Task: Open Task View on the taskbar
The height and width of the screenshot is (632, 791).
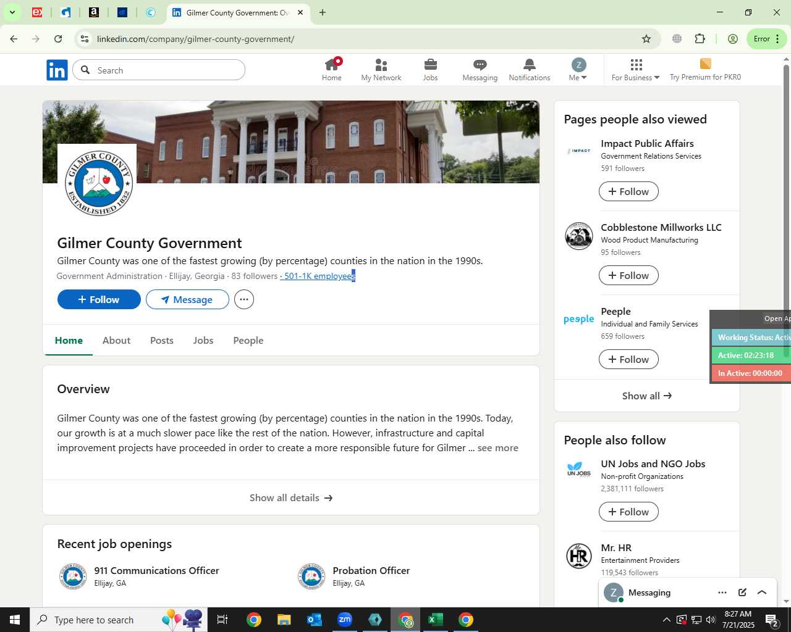Action: [222, 620]
